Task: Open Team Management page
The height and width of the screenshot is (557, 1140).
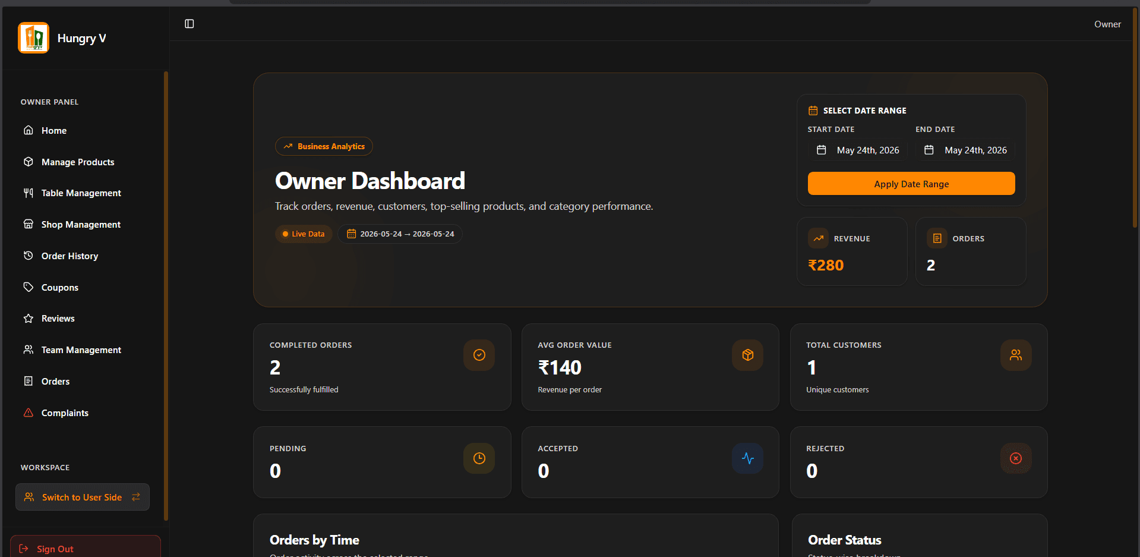Action: point(83,350)
